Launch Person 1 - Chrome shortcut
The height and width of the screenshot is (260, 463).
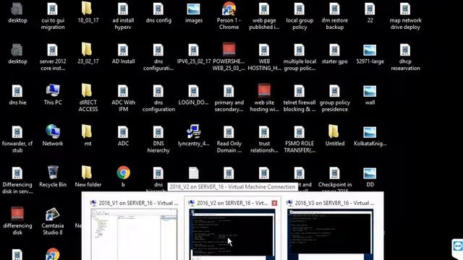tap(229, 9)
